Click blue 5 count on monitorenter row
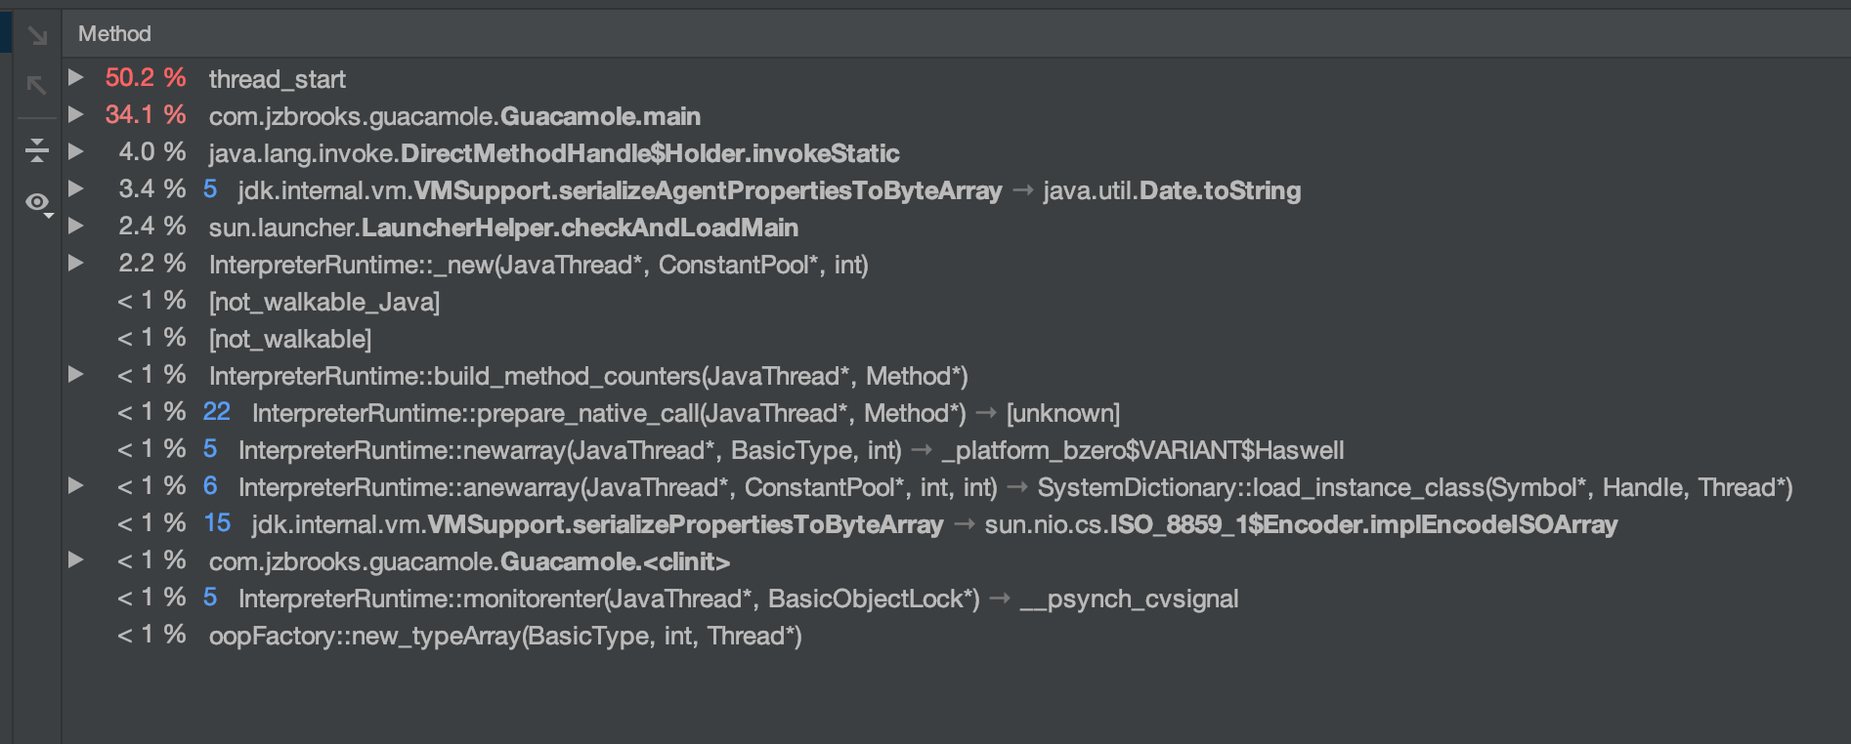The height and width of the screenshot is (744, 1851). (x=210, y=597)
